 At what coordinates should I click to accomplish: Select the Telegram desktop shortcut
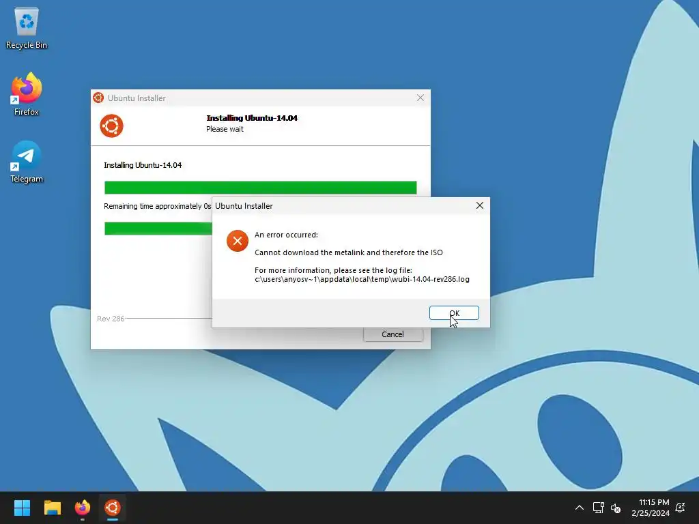[27, 162]
